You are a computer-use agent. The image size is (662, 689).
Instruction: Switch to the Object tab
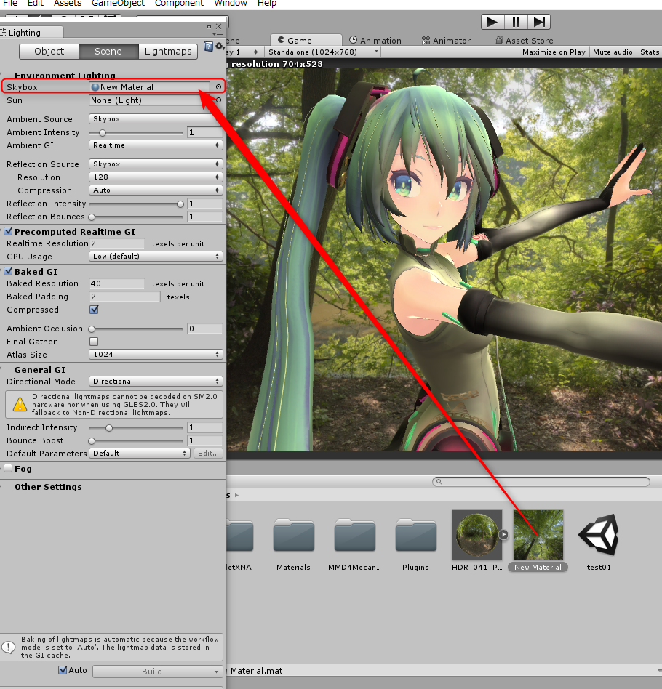tap(49, 52)
